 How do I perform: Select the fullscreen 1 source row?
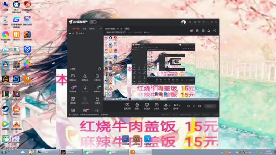[85, 33]
